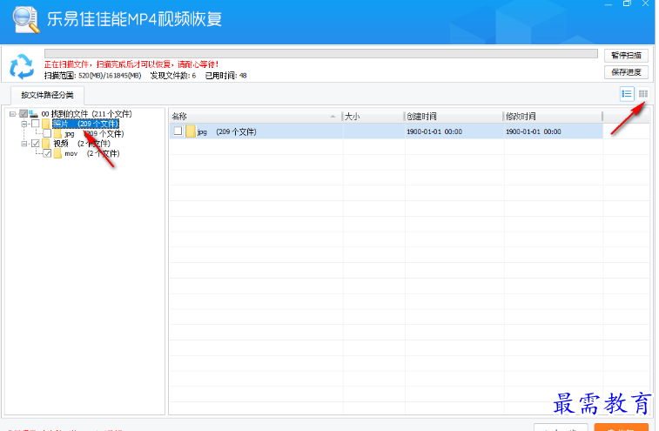Switch to list view icon

[627, 94]
